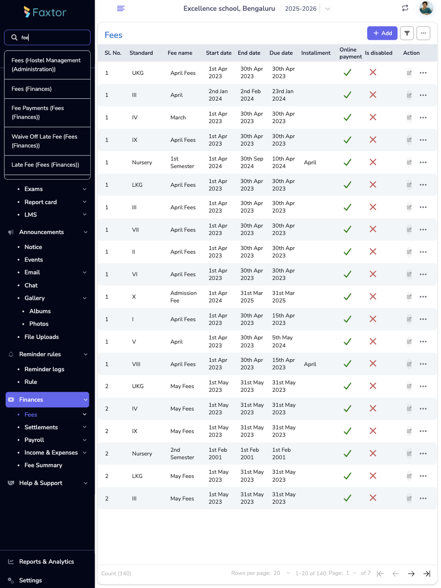The width and height of the screenshot is (441, 588).
Task: Click the Add button
Action: point(382,33)
